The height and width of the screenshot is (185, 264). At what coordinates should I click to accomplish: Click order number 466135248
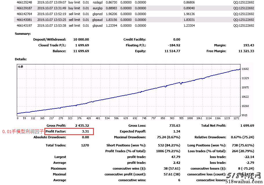pyautogui.click(x=24, y=2)
